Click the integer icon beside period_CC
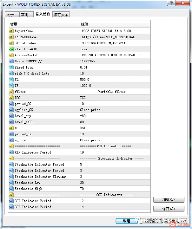The height and width of the screenshot is (229, 192). [x=11, y=104]
